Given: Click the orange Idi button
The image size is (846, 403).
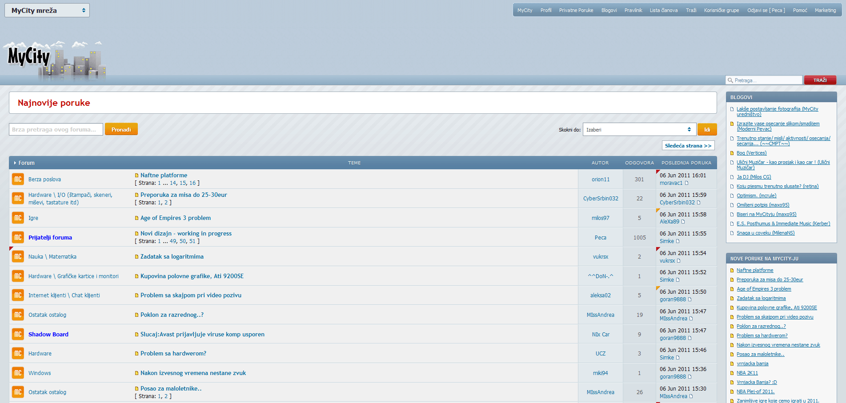Looking at the screenshot, I should [707, 129].
